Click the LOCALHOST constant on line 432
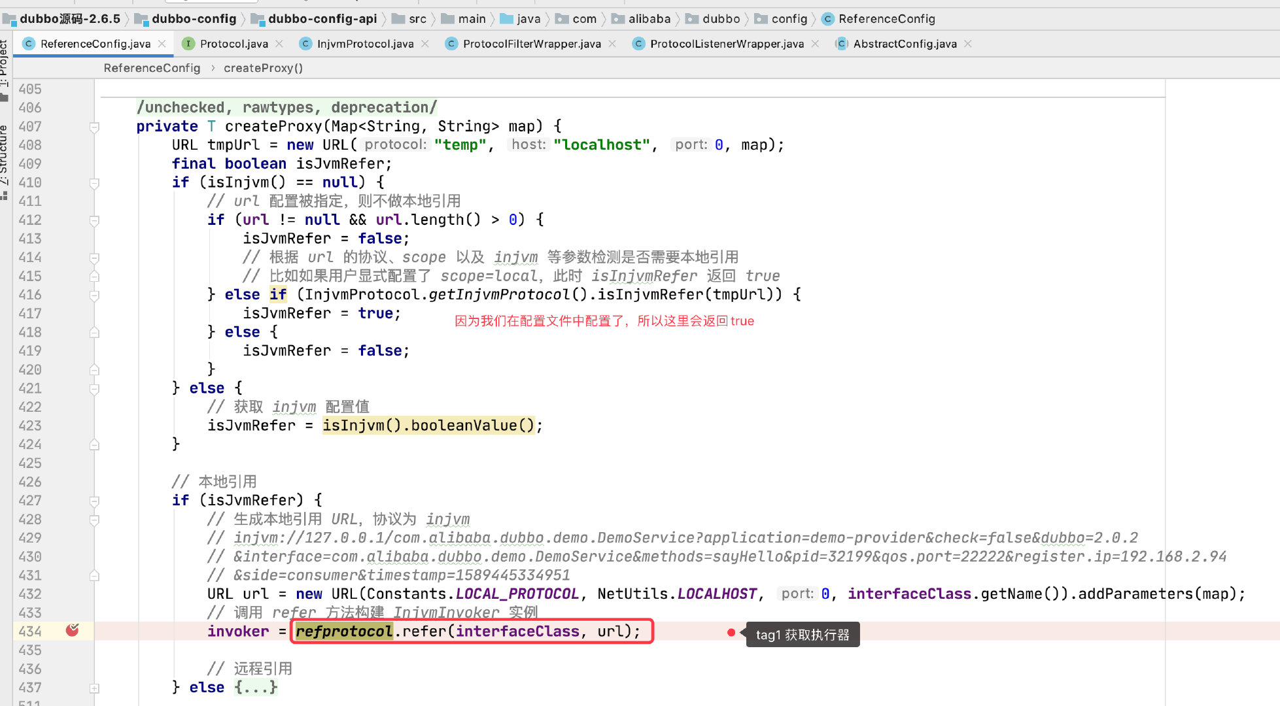 717,594
